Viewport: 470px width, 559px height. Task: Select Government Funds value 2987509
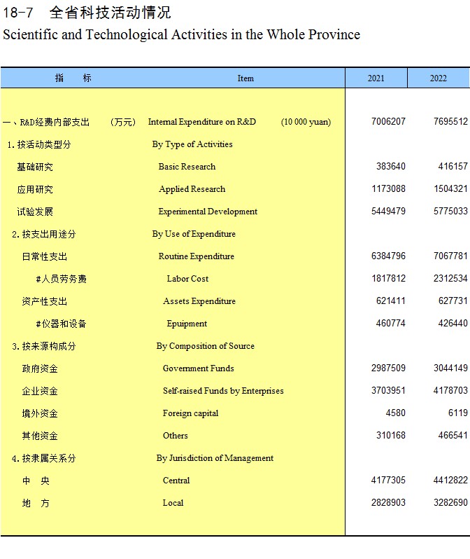(388, 368)
